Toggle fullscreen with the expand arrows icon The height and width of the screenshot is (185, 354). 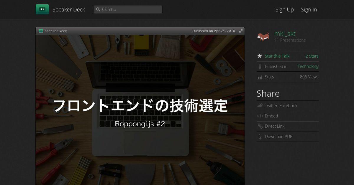click(x=241, y=31)
